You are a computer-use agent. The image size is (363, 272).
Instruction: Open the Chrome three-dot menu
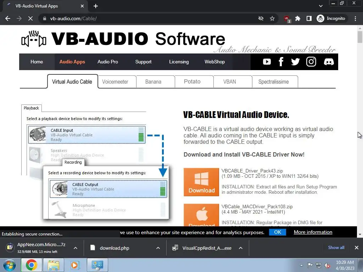355,18
